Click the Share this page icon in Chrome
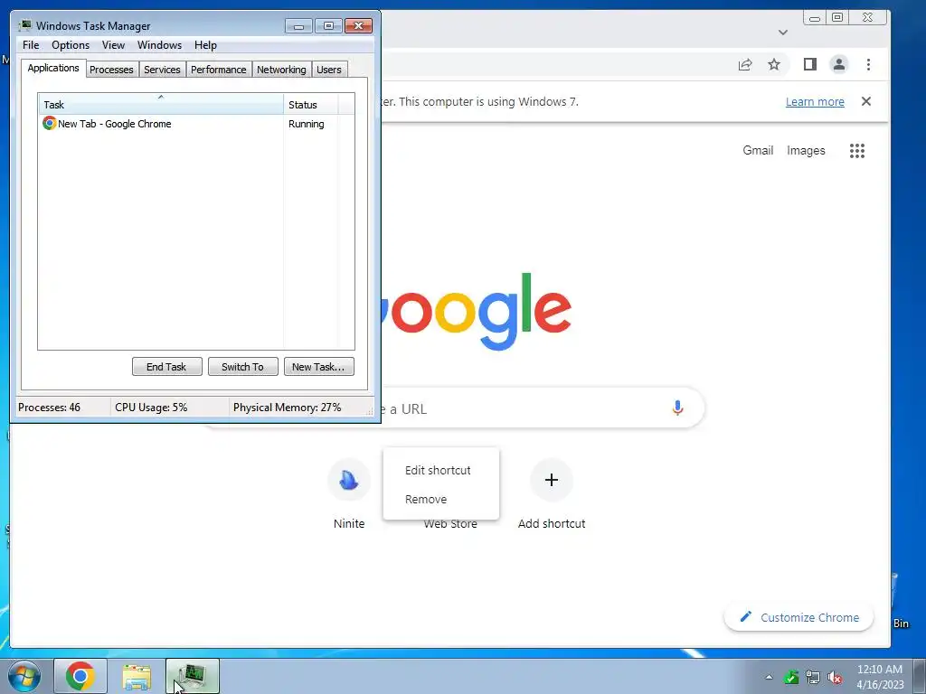The image size is (926, 694). pyautogui.click(x=745, y=64)
